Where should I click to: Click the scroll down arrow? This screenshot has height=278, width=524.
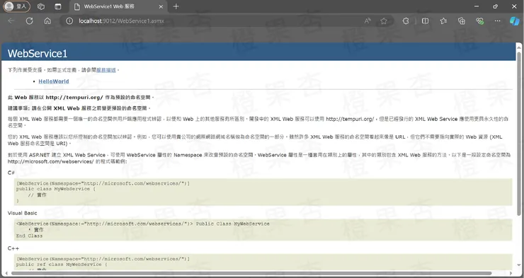click(x=519, y=266)
